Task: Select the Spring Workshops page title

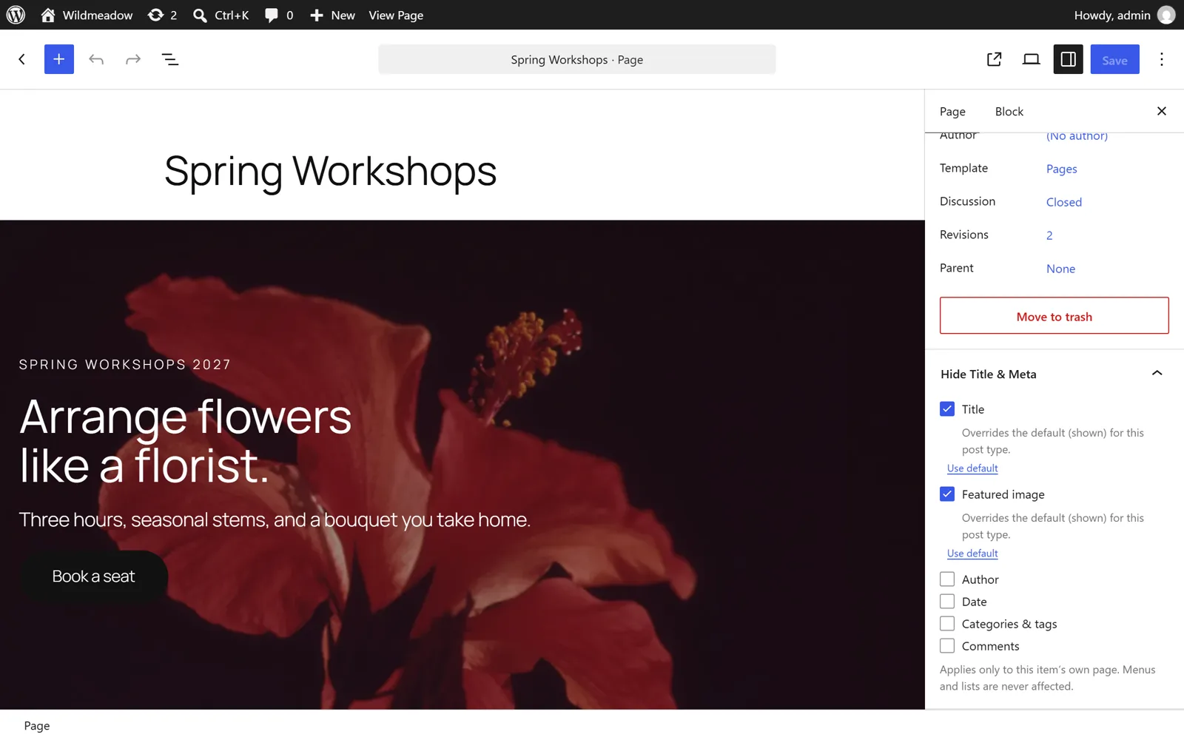Action: [330, 172]
